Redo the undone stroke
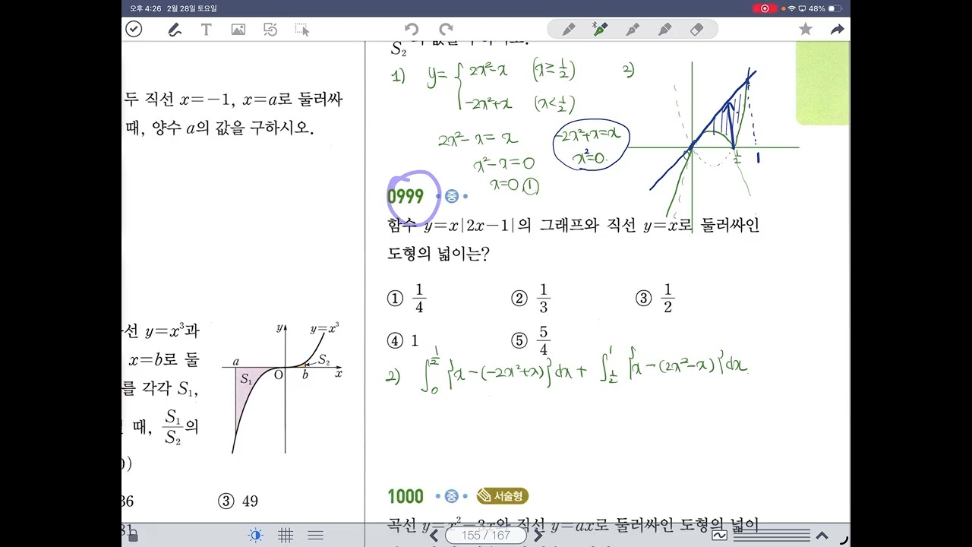Image resolution: width=972 pixels, height=547 pixels. click(446, 30)
